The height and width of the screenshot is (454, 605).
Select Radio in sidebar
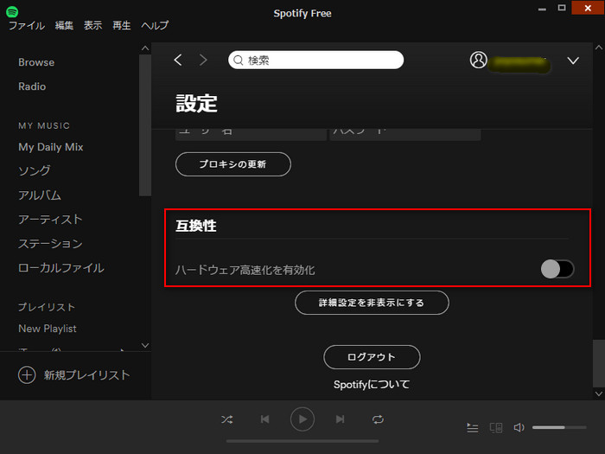(32, 86)
